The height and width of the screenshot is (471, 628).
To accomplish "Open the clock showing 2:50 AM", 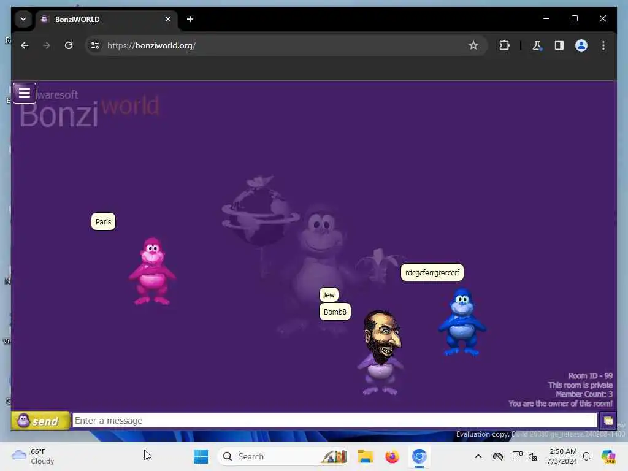I will [562, 456].
